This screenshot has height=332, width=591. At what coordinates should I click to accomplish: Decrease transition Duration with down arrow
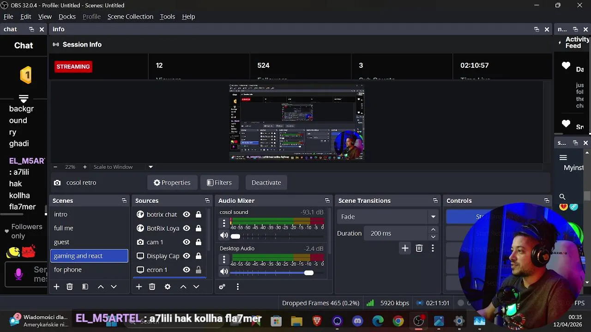pyautogui.click(x=433, y=237)
